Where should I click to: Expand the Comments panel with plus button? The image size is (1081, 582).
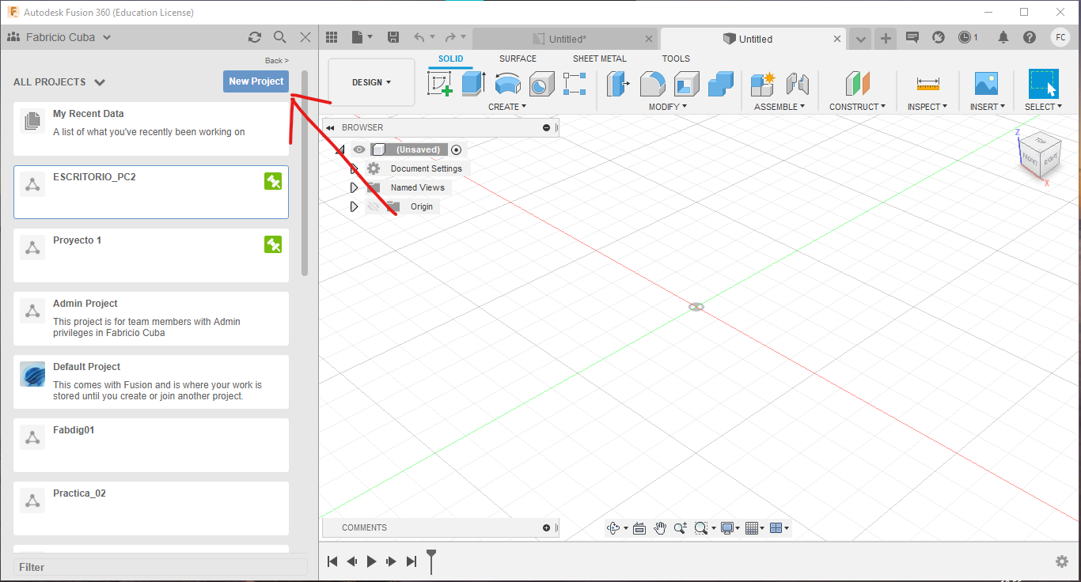546,527
